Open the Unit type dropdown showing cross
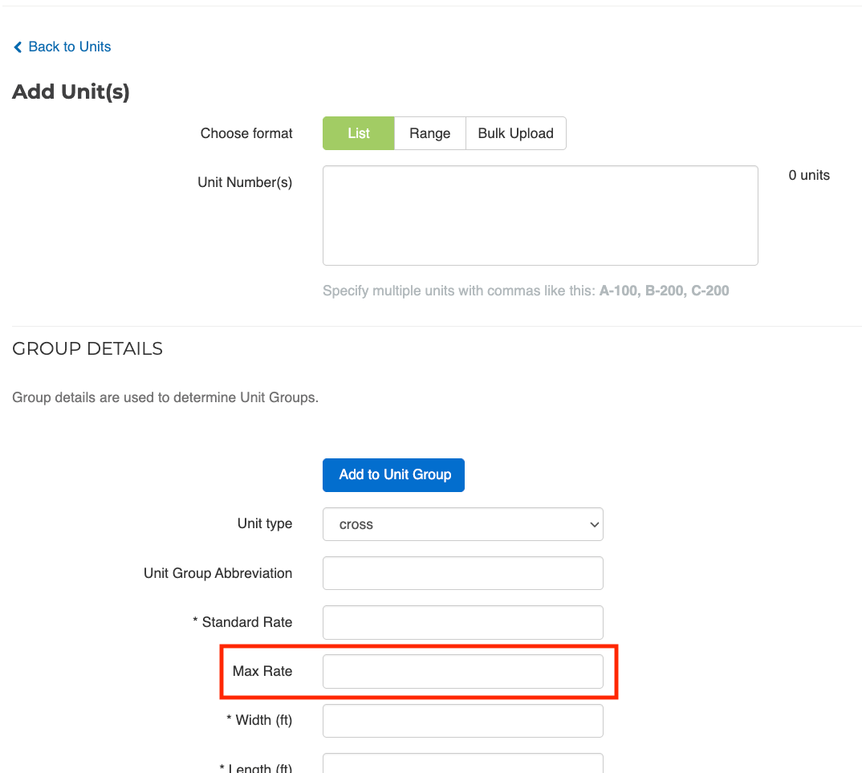This screenshot has width=862, height=773. coord(462,524)
